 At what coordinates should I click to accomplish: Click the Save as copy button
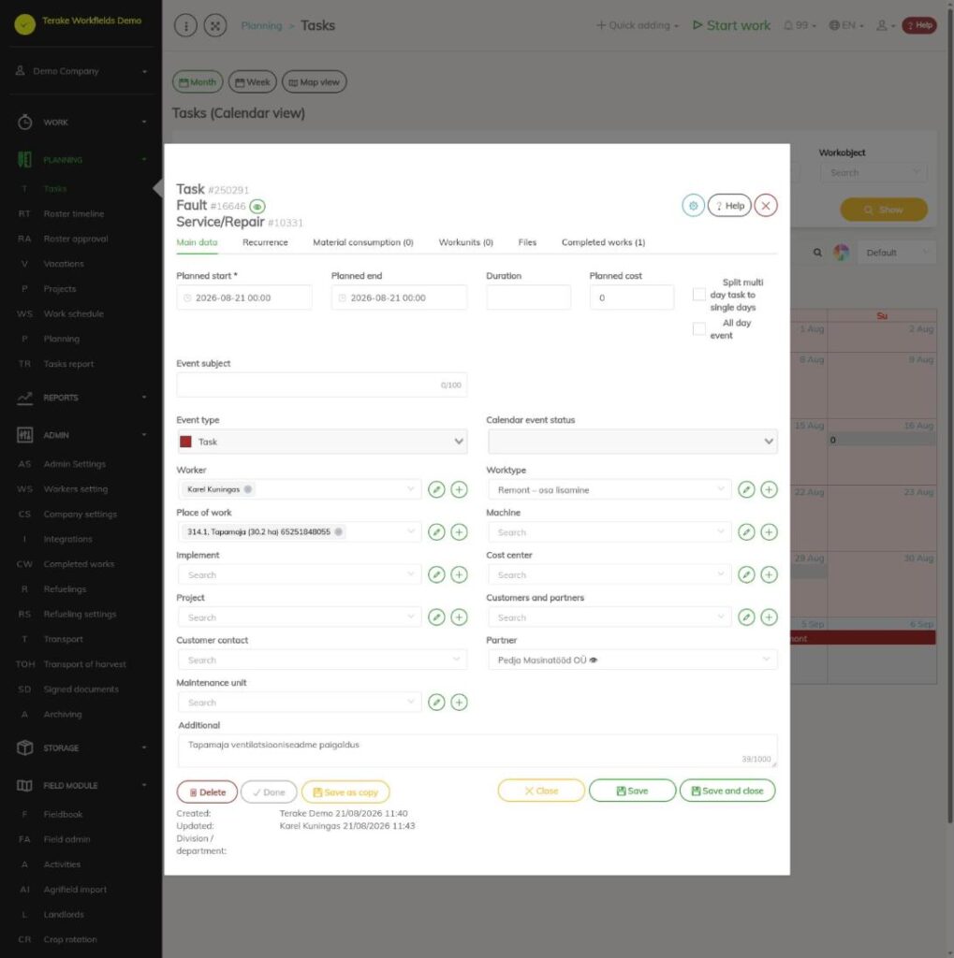click(345, 791)
